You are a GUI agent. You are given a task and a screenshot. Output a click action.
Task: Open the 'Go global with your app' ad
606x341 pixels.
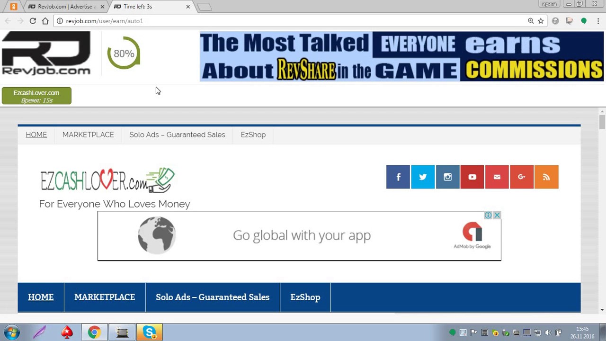pos(299,236)
